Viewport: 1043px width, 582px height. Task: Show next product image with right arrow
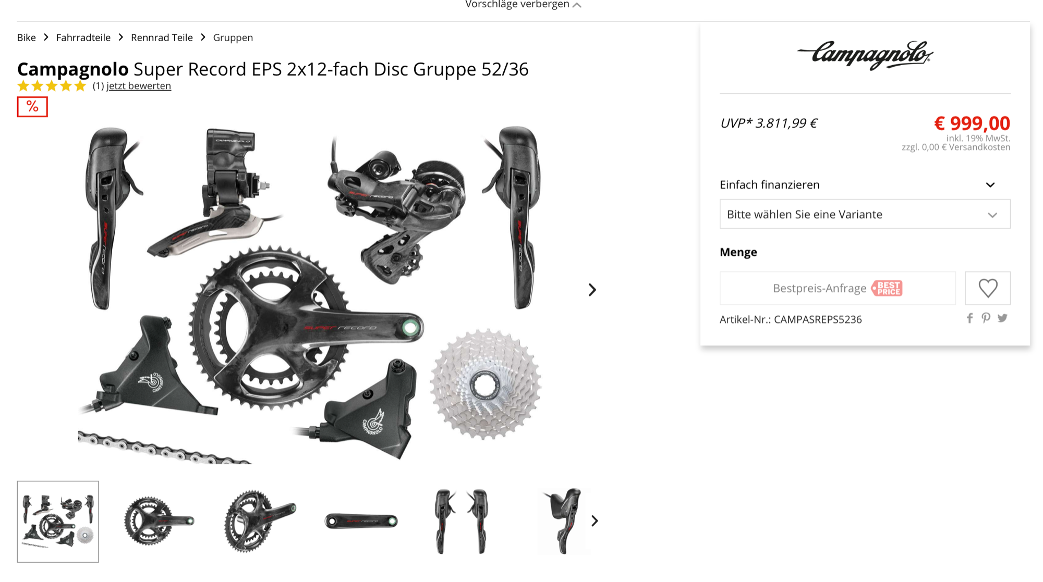(592, 290)
